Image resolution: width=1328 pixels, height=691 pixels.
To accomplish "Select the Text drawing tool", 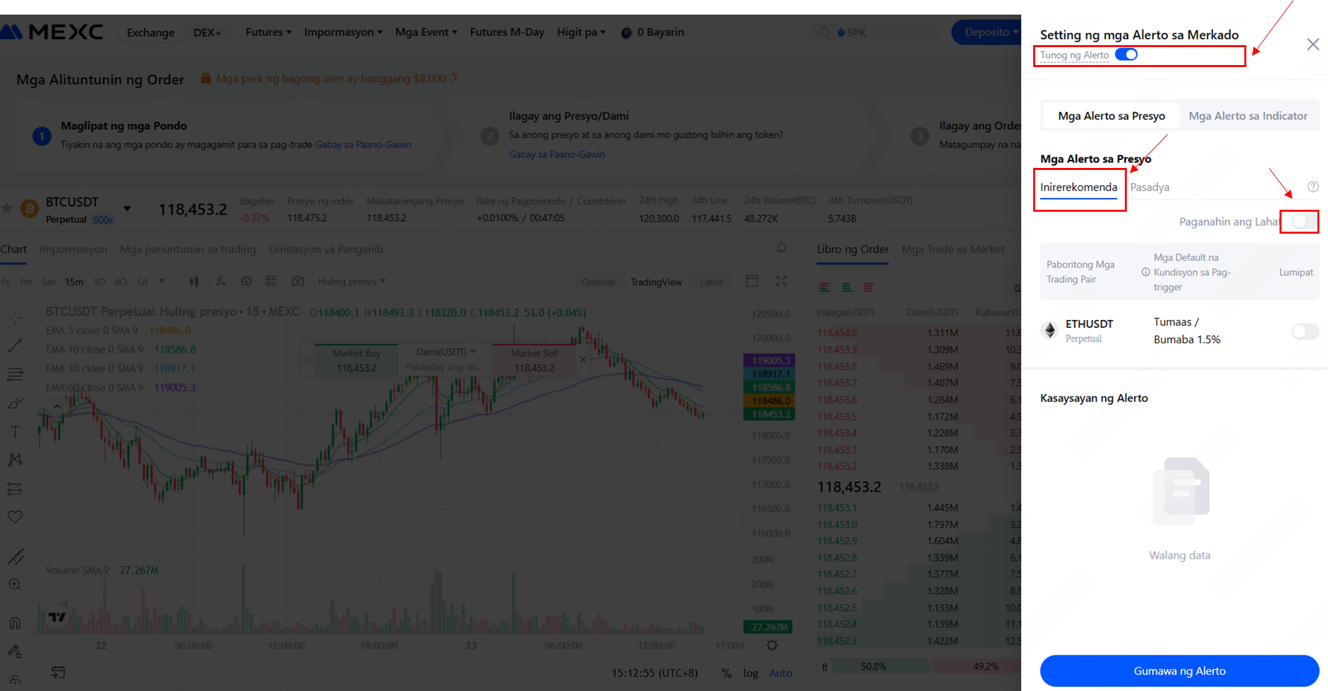I will click(15, 432).
